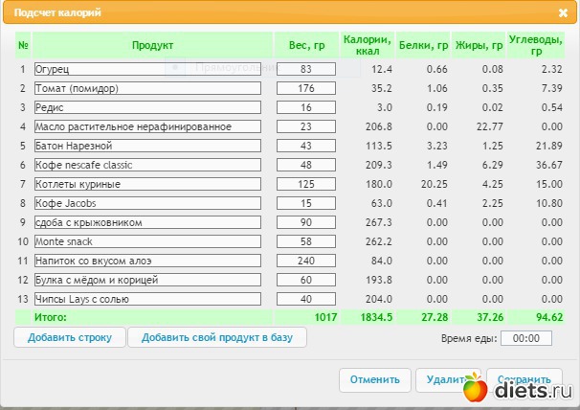This screenshot has width=580, height=410.
Task: Select the weight field for Котлеты куриные
Action: (306, 184)
